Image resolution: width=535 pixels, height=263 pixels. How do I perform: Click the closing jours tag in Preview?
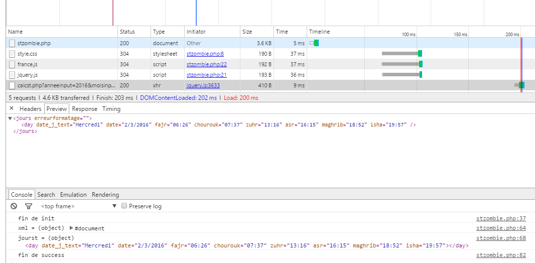click(25, 131)
